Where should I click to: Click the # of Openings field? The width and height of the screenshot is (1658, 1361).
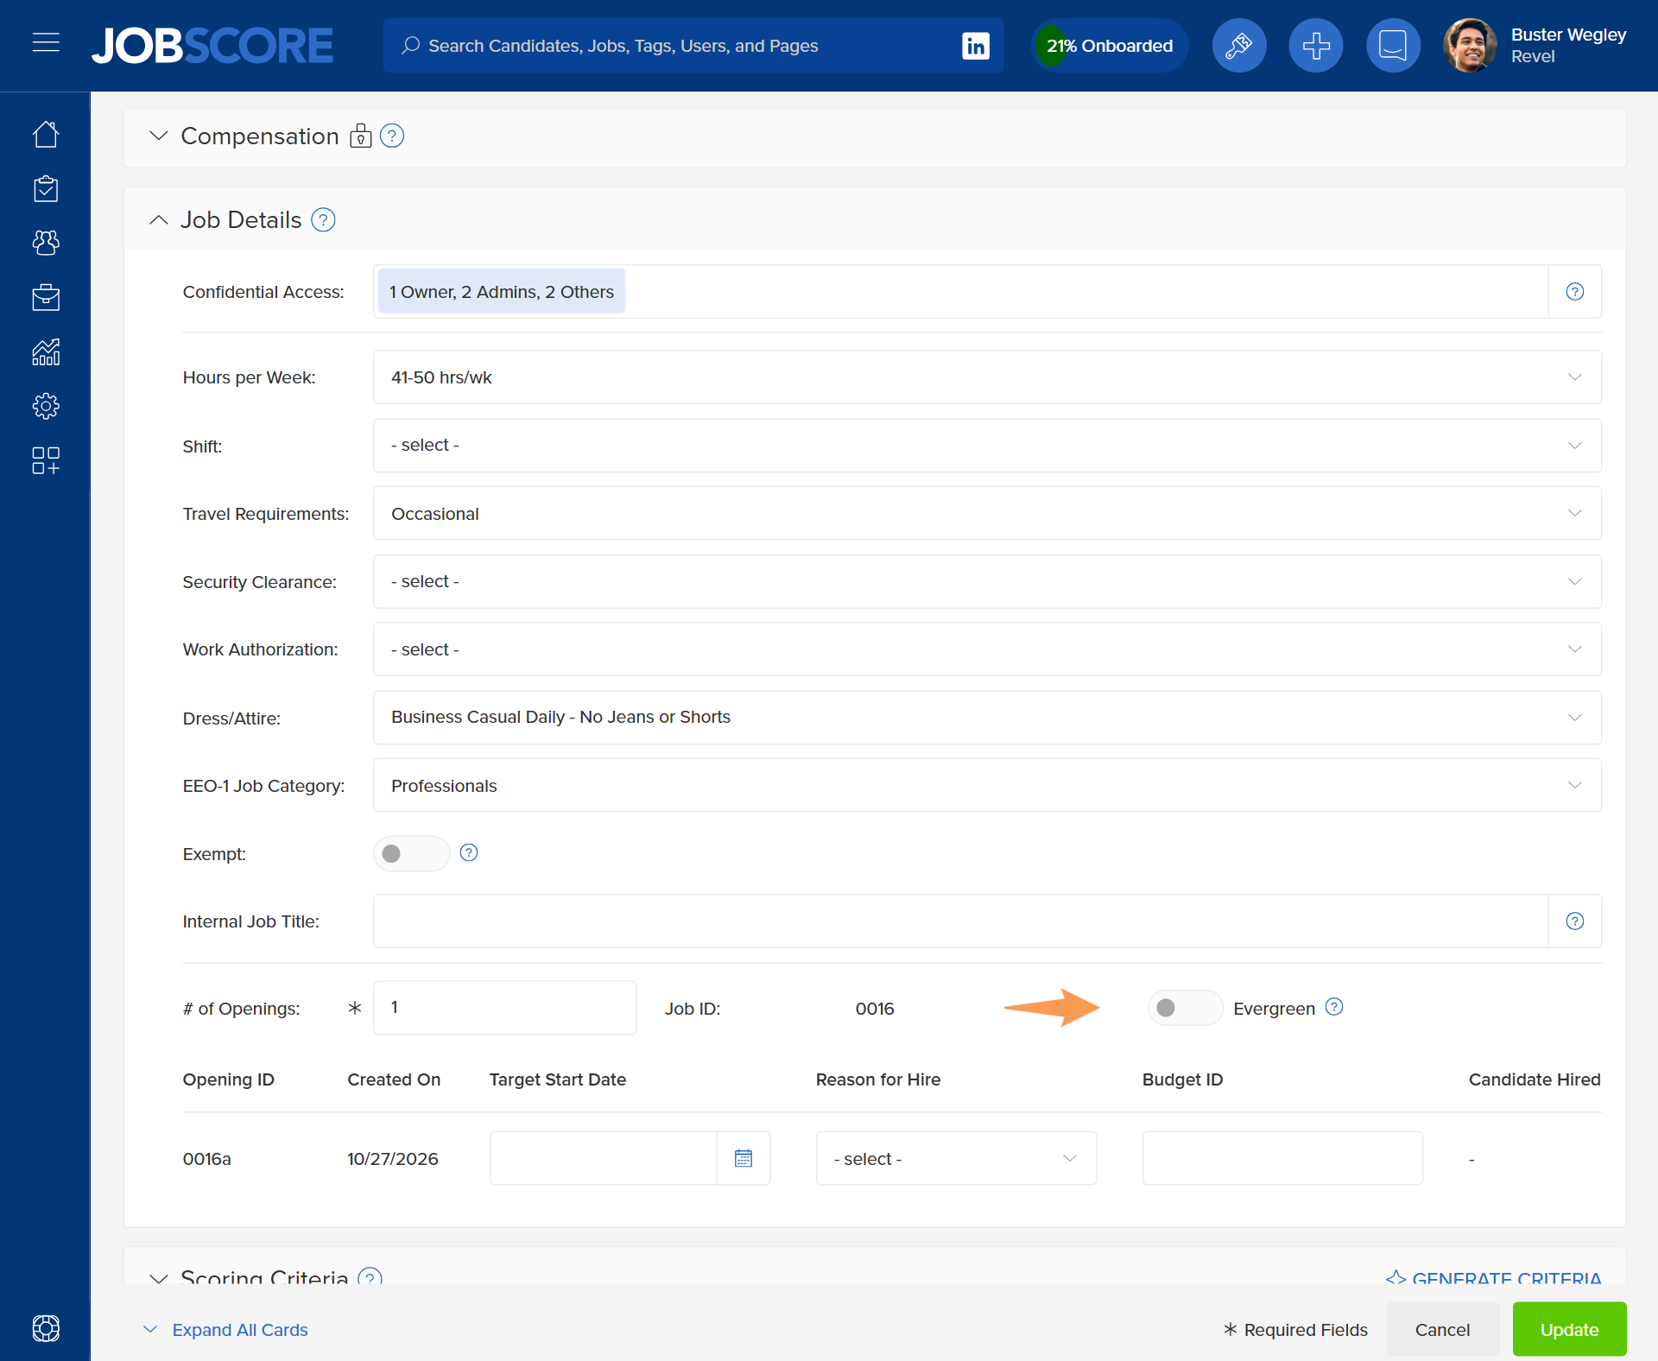[x=505, y=1008]
